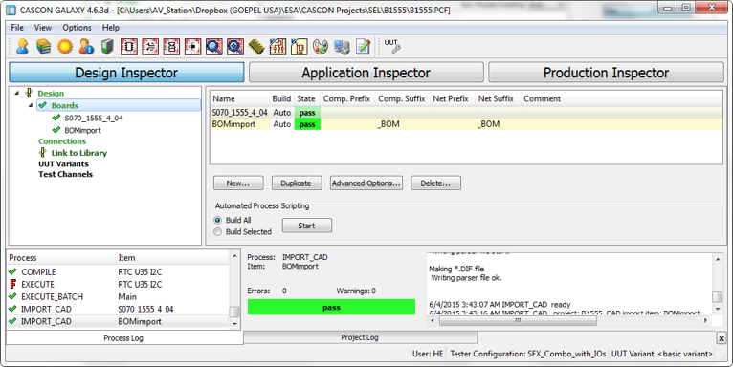Select S070_1555_4_04 row in boards table

click(466, 112)
